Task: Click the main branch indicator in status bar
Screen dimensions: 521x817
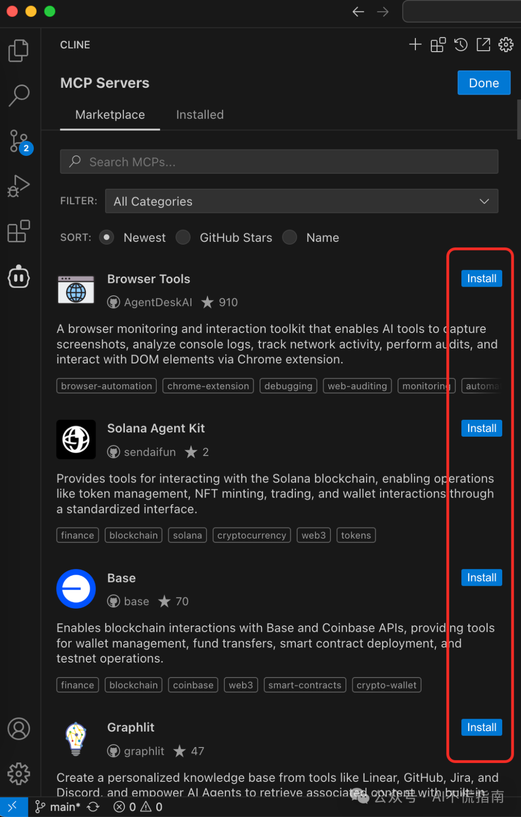Action: pyautogui.click(x=58, y=807)
